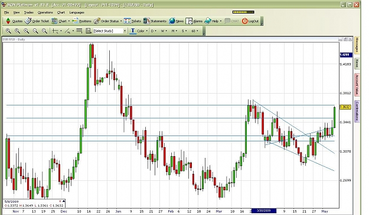The height and width of the screenshot is (215, 369).
Task: Open the View menu
Action: click(17, 12)
